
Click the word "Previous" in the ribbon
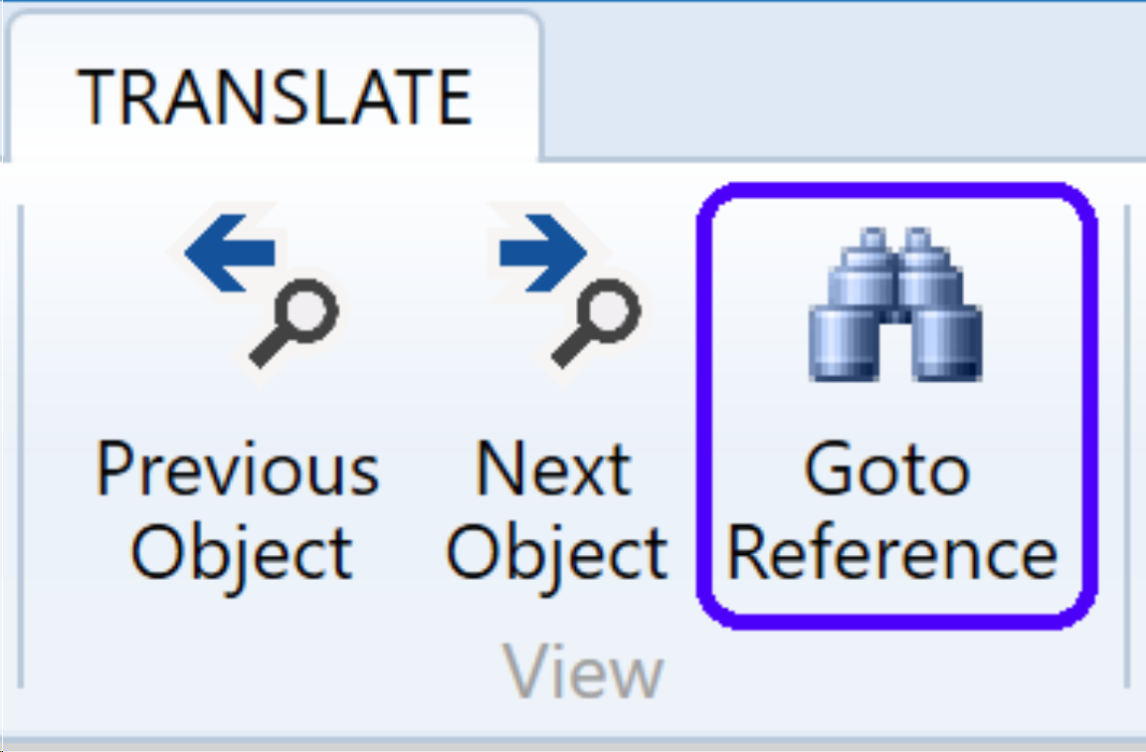pyautogui.click(x=239, y=469)
